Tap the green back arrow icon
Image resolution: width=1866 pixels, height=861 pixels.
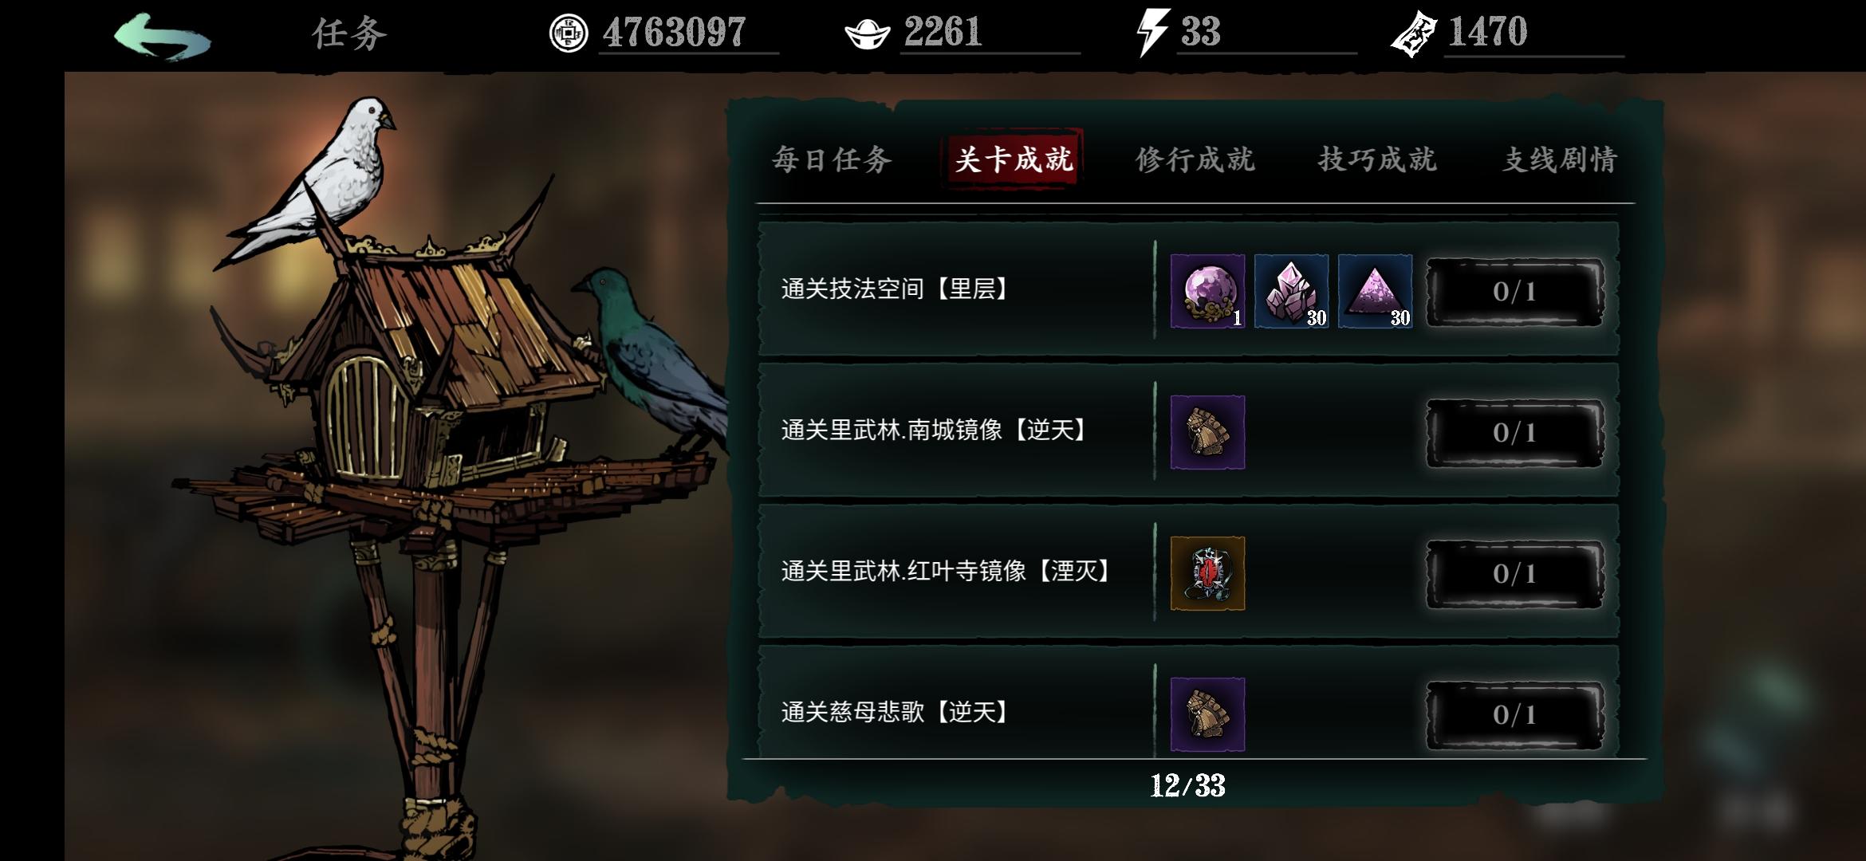coord(162,36)
